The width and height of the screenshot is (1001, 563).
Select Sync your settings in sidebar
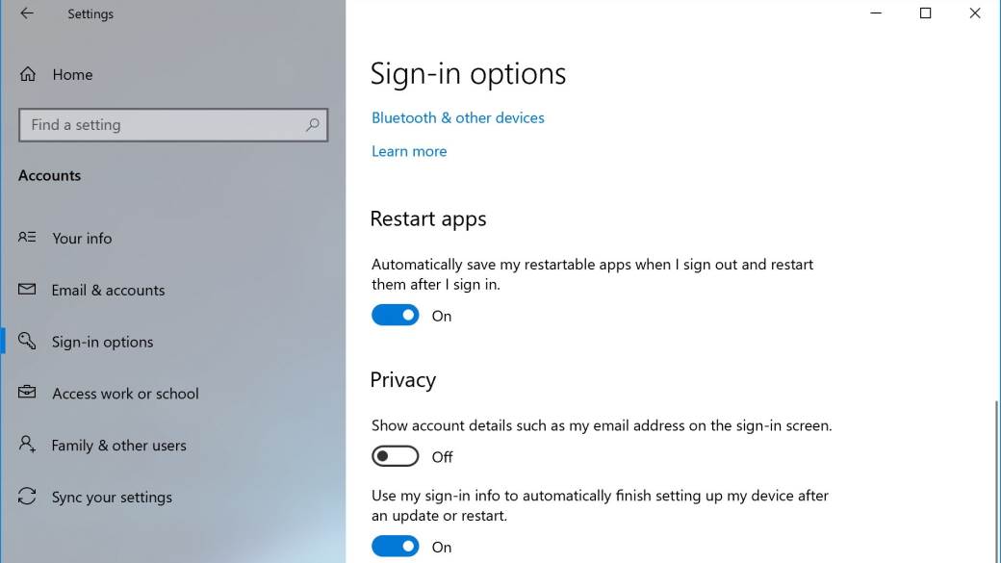(x=112, y=498)
